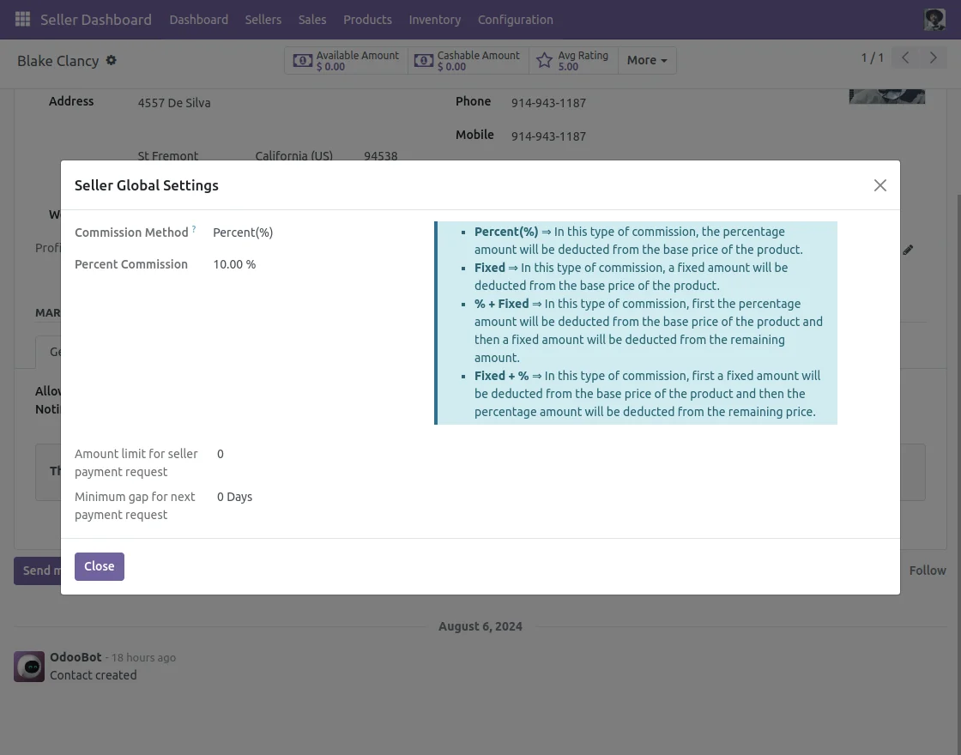This screenshot has height=755, width=961.
Task: Expand the More dropdown
Action: click(x=647, y=60)
